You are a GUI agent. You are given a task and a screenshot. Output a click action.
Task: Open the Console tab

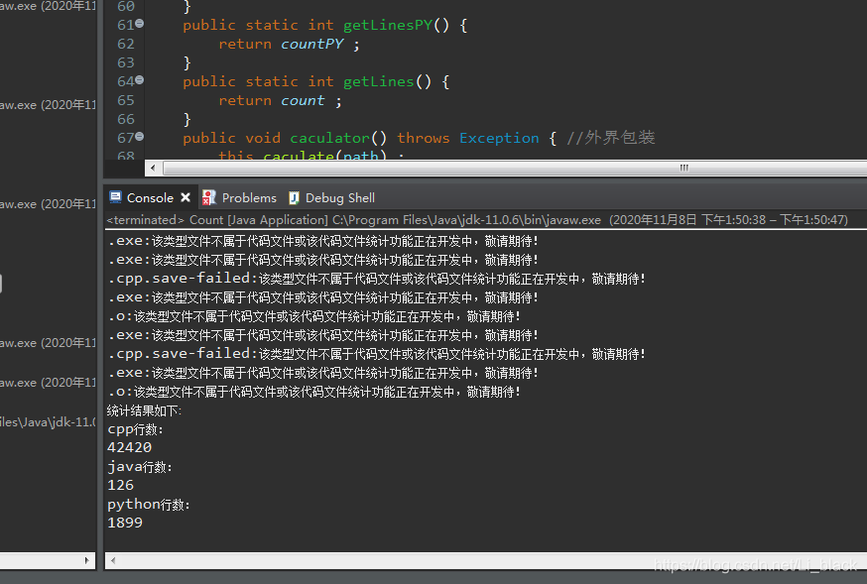[150, 197]
